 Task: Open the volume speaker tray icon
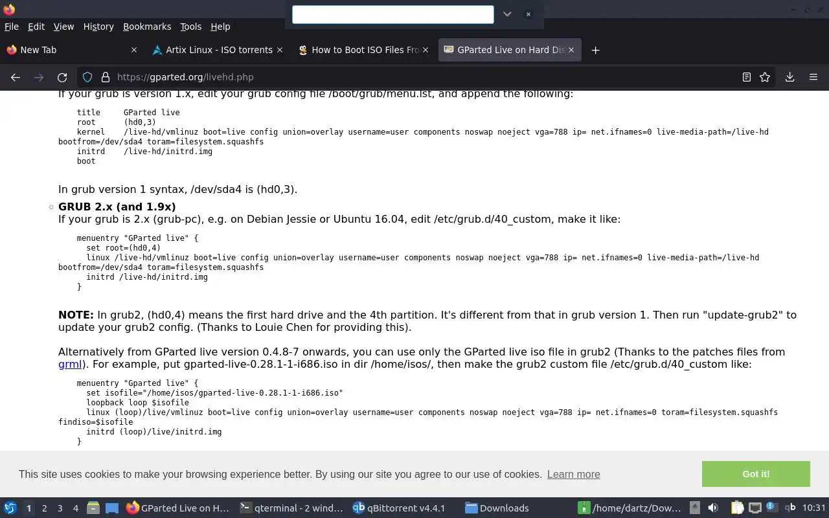coord(713,508)
